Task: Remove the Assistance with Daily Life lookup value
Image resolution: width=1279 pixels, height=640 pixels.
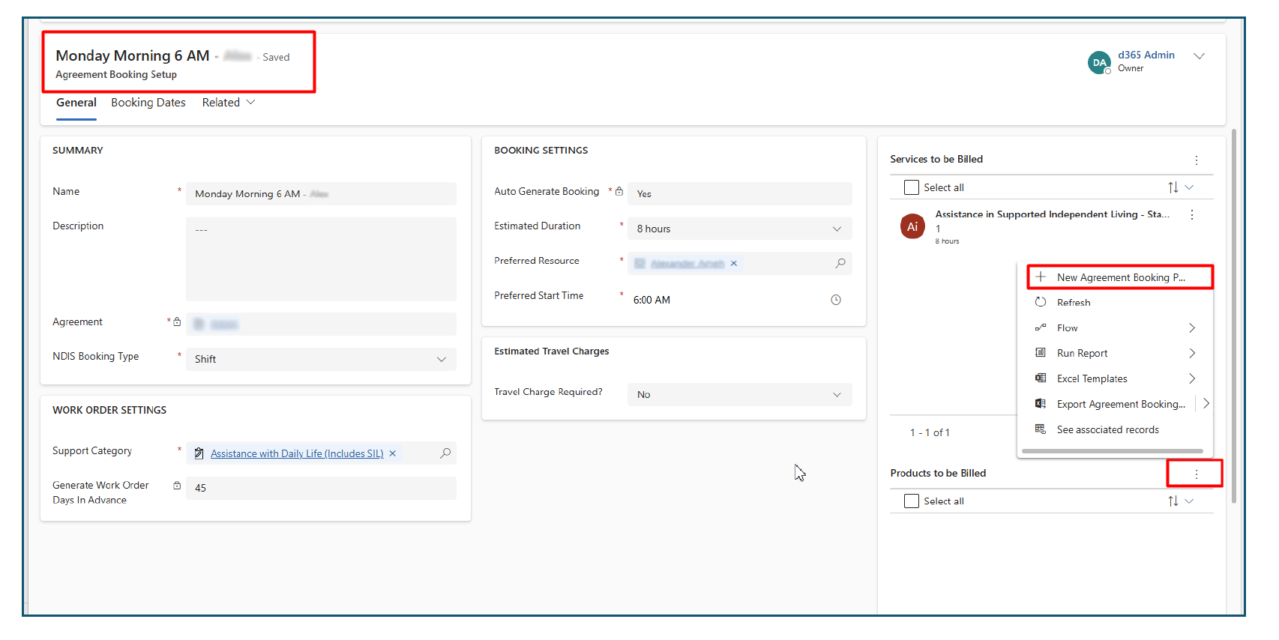Action: point(392,453)
